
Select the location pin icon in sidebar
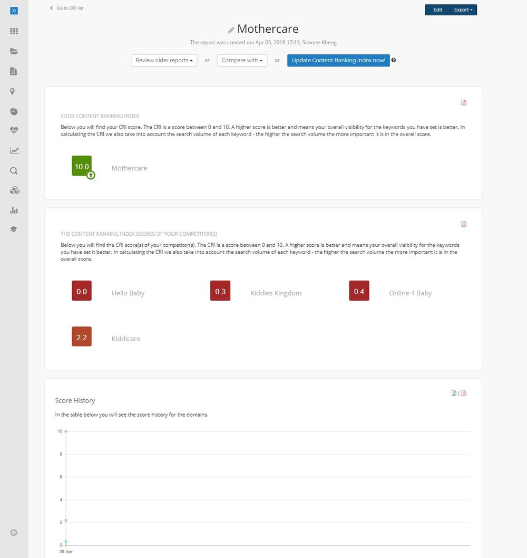pos(14,91)
